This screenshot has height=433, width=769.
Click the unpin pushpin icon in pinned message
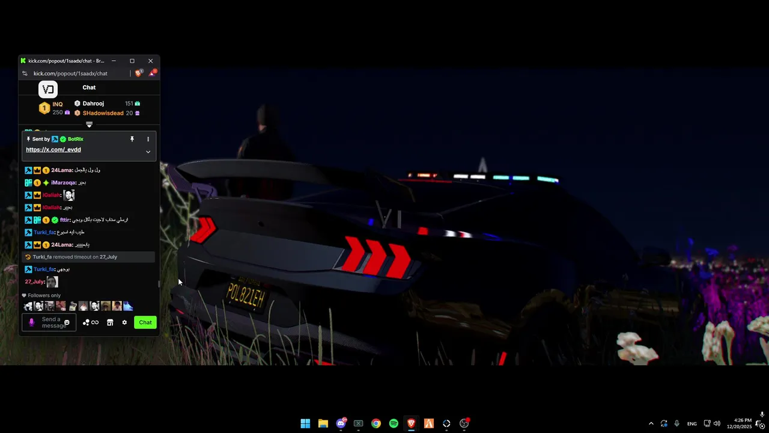[132, 139]
